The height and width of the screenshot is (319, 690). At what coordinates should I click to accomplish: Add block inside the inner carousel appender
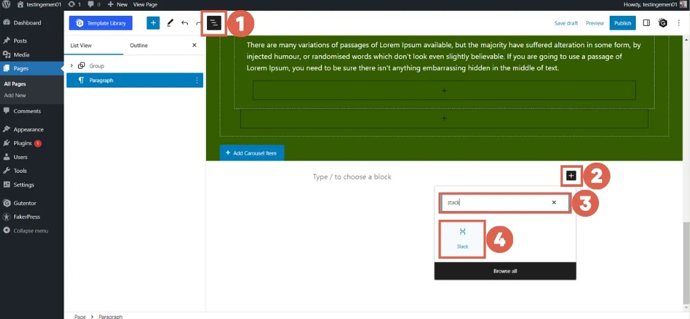pos(444,90)
